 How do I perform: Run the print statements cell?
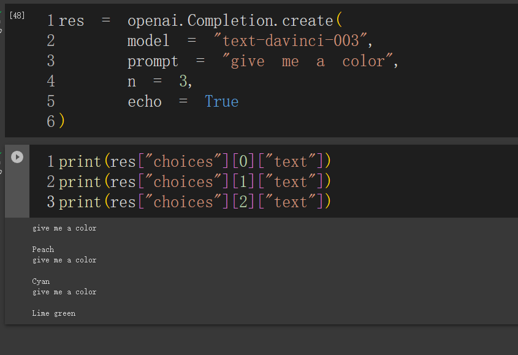17,157
